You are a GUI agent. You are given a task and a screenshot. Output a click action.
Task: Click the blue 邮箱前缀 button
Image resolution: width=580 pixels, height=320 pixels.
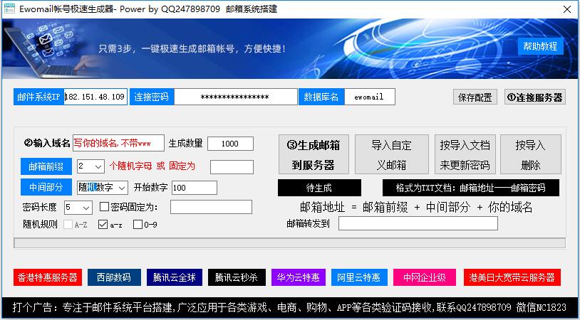tap(46, 166)
